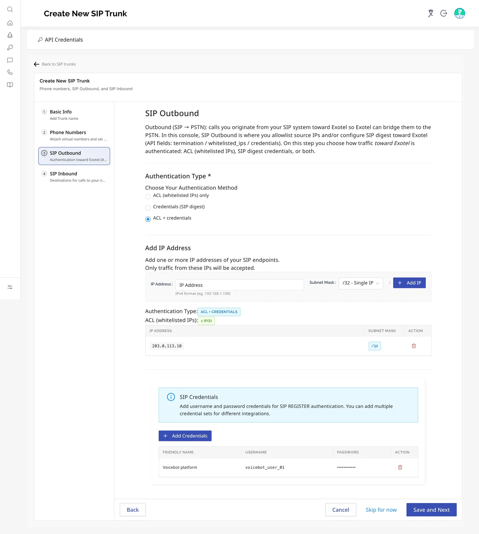Screen dimensions: 479x534
Task: Focus the IP Address input field
Action: click(x=239, y=285)
